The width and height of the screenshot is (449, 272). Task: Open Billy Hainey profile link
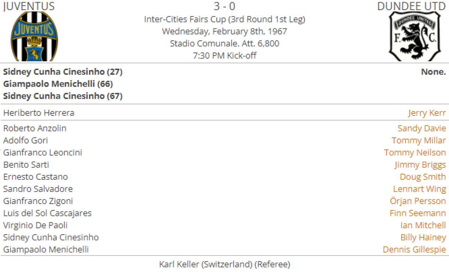423,238
